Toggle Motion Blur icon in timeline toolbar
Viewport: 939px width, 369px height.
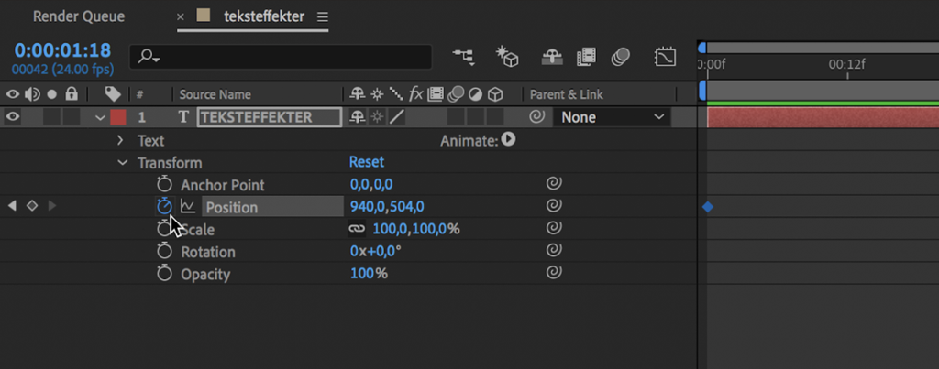point(621,58)
